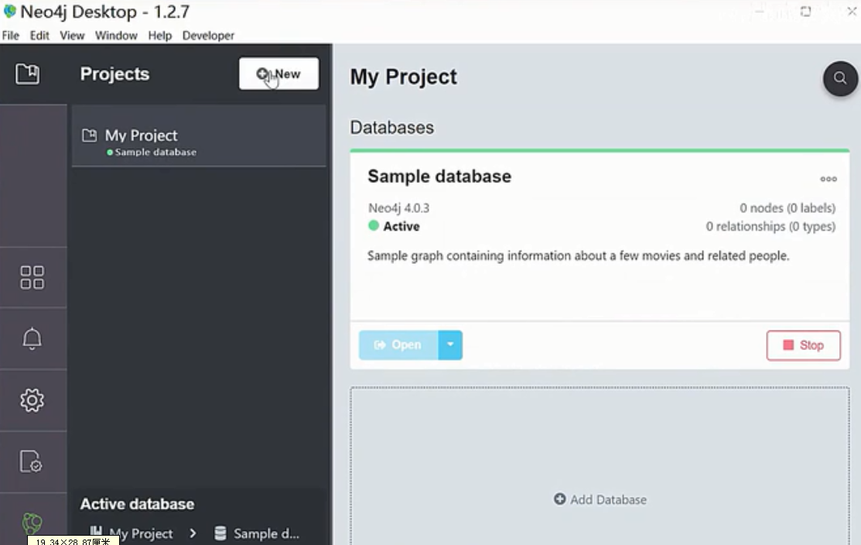Open the Sample database options menu

[828, 179]
